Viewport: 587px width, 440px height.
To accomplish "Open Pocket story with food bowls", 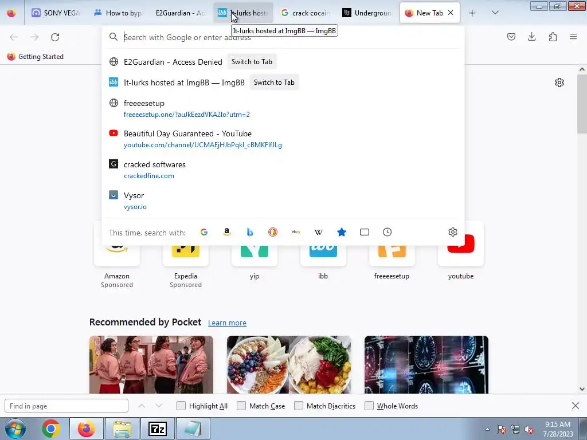I will [x=289, y=364].
